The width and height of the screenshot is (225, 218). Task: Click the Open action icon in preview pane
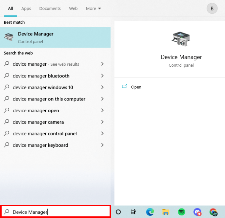pos(125,86)
